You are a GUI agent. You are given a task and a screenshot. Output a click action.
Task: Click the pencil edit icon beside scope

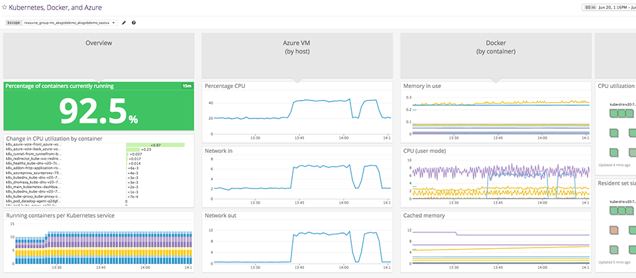coord(124,23)
